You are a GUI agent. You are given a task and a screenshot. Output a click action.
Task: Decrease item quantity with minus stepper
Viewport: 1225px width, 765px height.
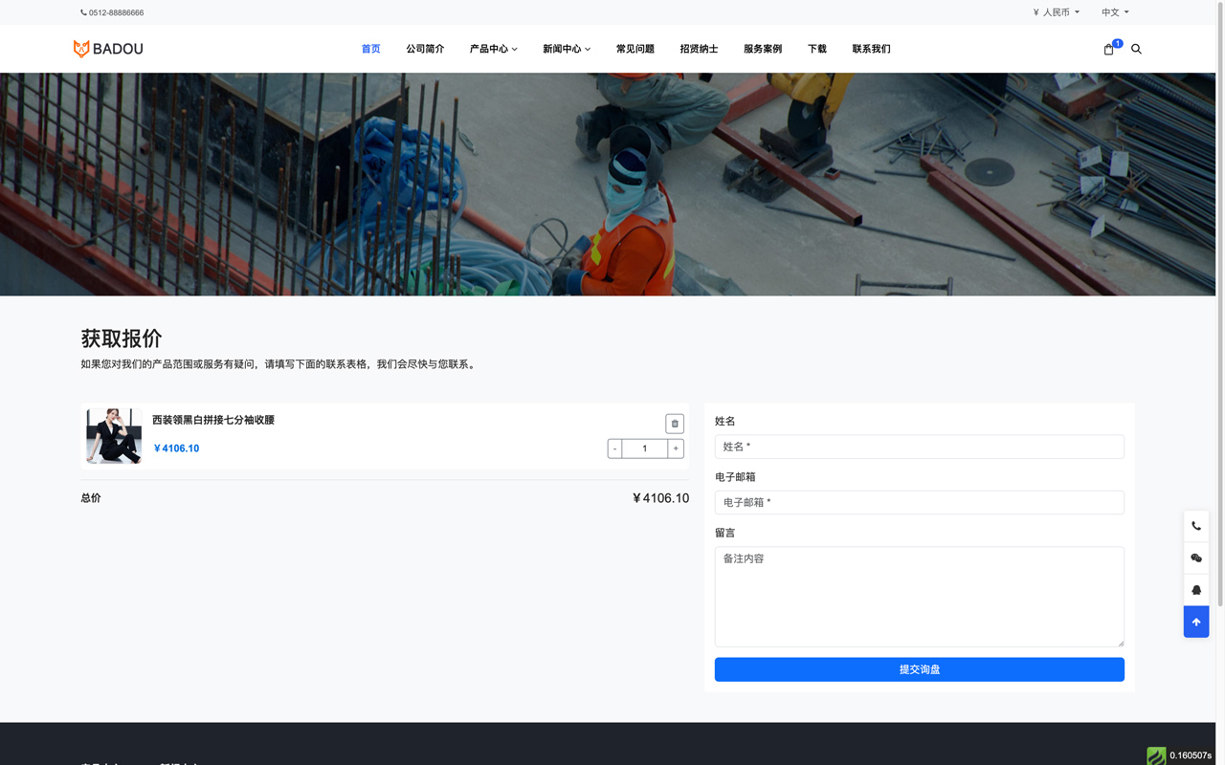pos(613,448)
